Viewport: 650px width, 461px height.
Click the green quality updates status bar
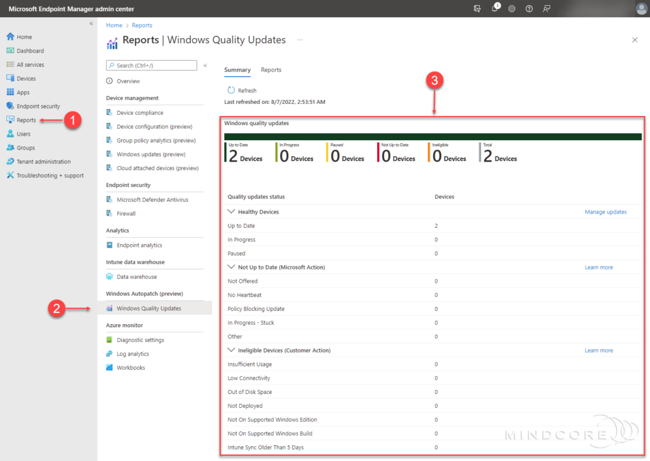(x=432, y=136)
